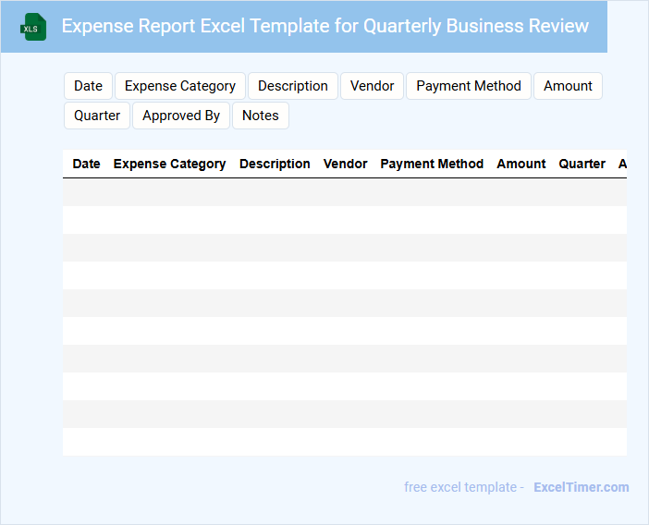
Task: Click the Amount column header in table
Action: tap(520, 164)
